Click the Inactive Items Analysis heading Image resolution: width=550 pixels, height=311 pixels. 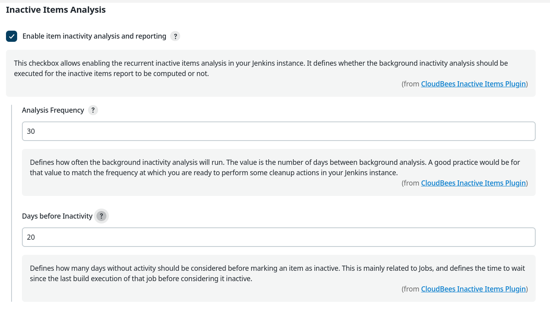56,10
